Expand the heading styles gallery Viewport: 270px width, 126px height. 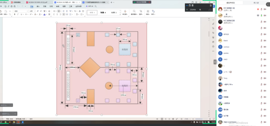point(120,14)
